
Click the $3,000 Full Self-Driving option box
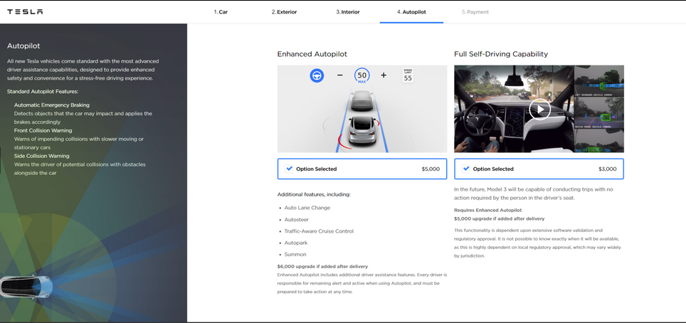pyautogui.click(x=539, y=169)
